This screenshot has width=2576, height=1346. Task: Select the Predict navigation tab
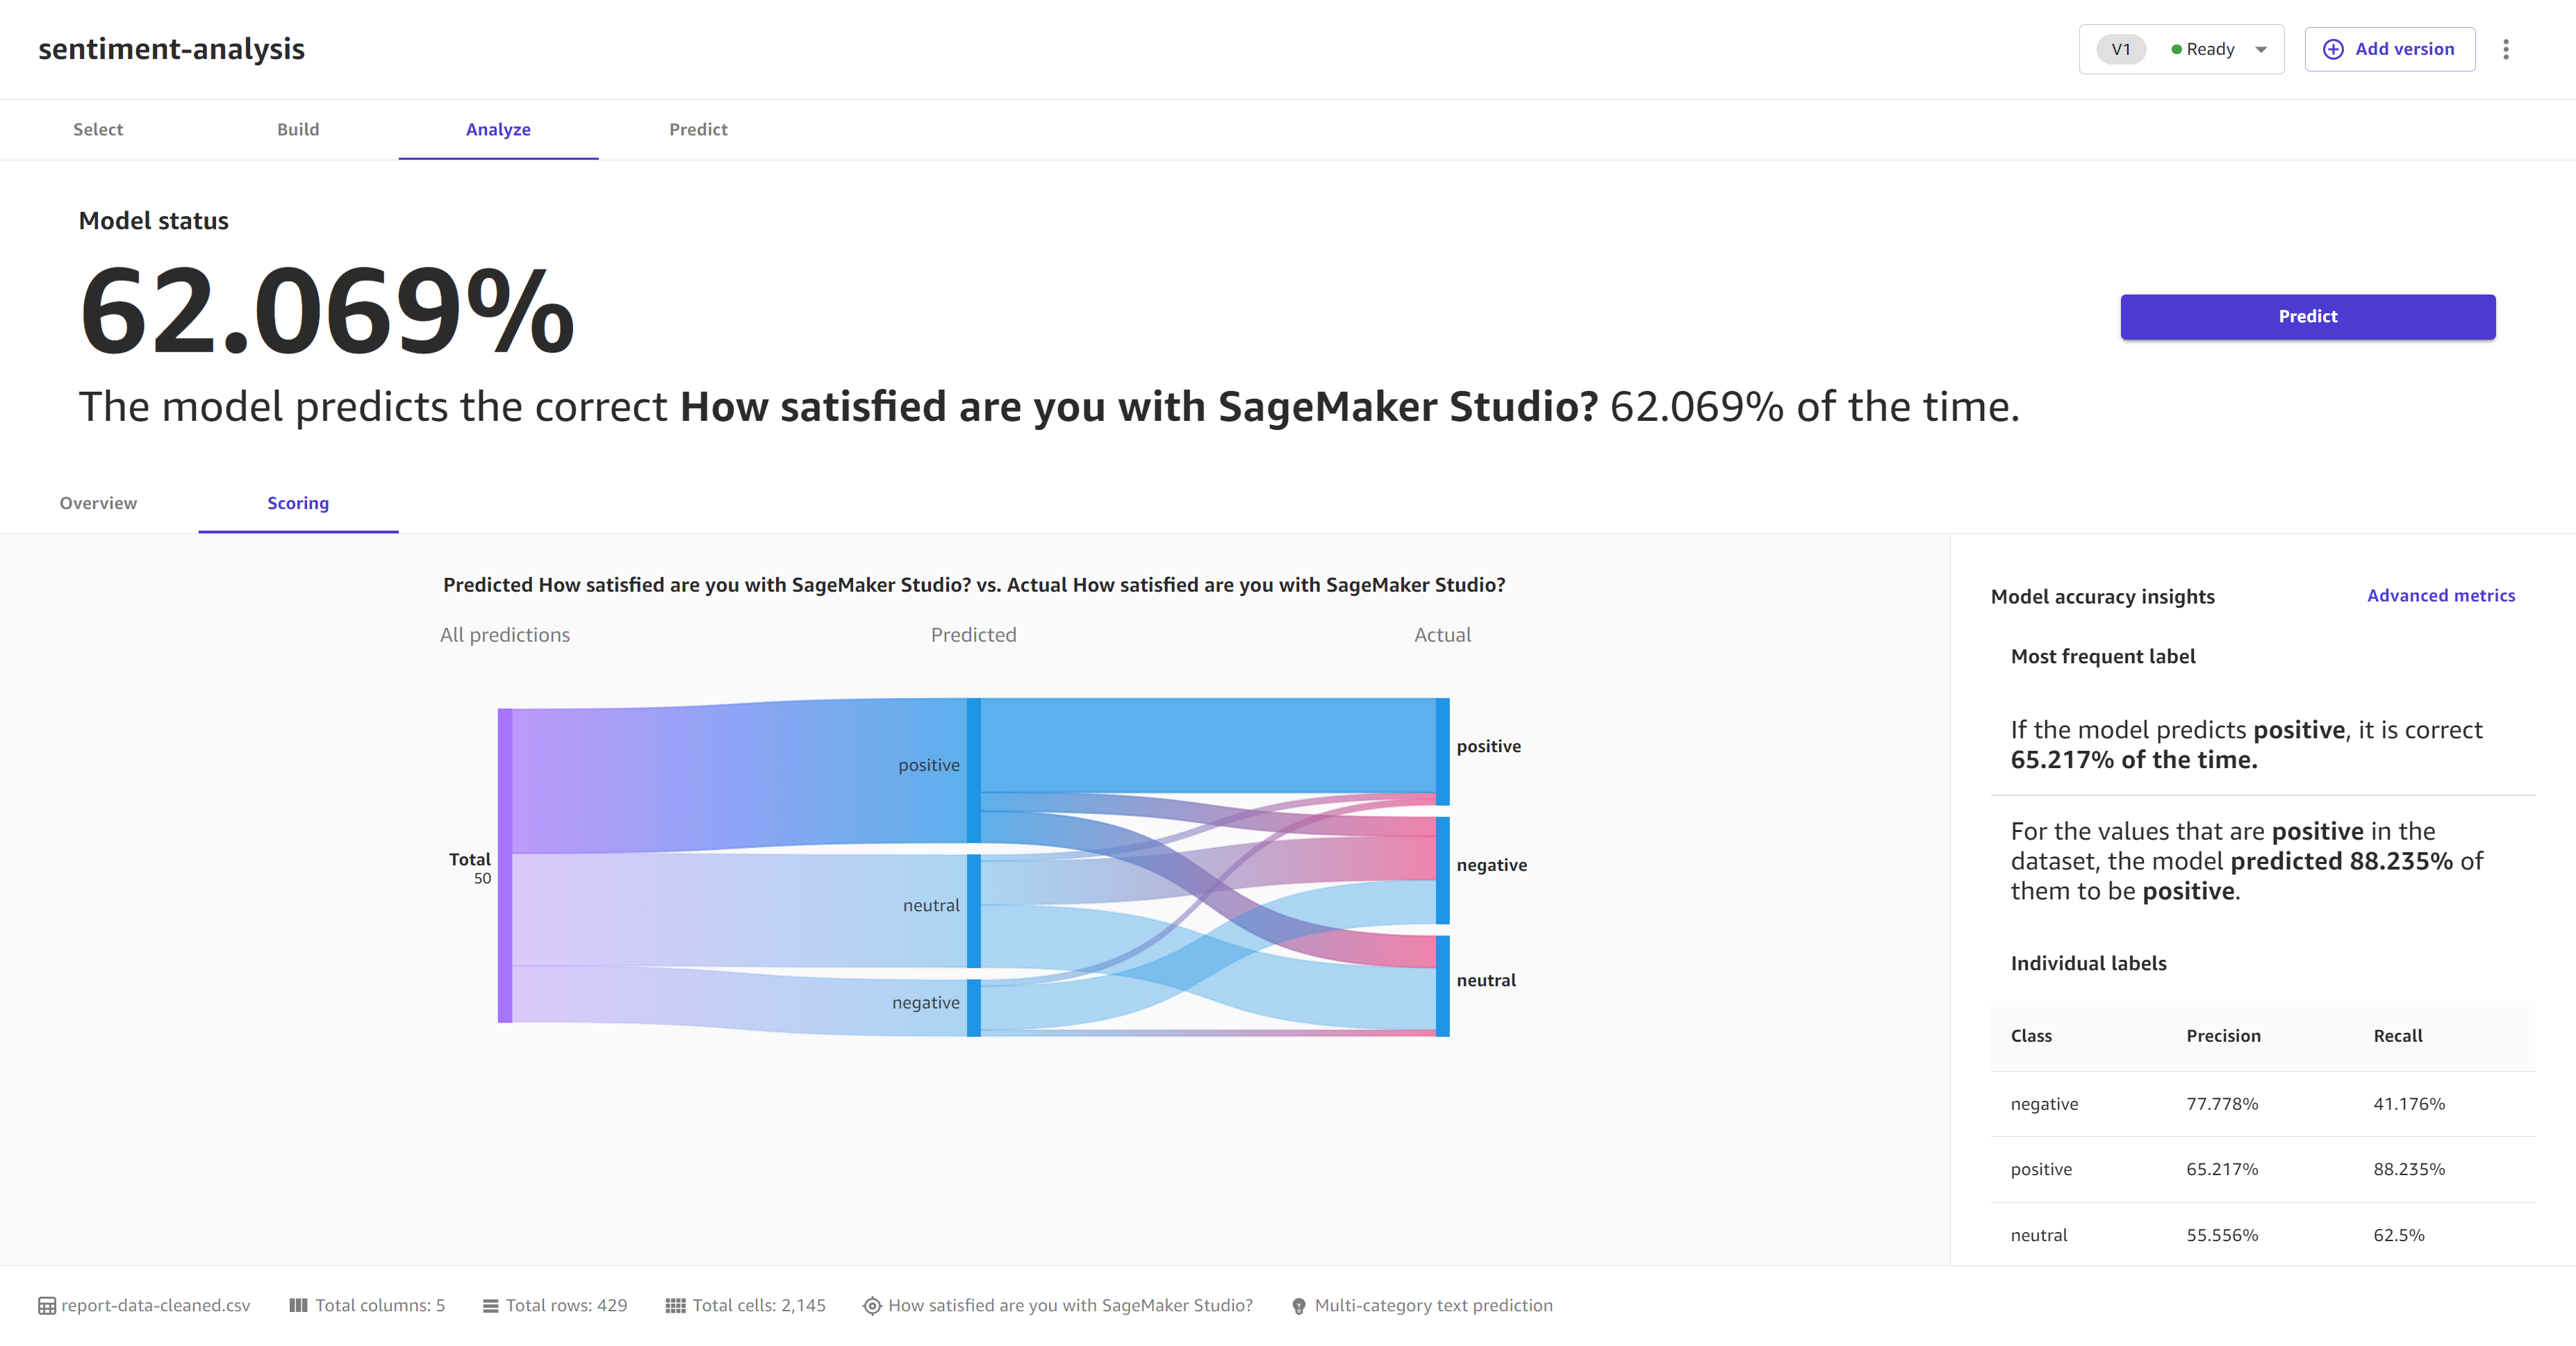click(x=698, y=129)
